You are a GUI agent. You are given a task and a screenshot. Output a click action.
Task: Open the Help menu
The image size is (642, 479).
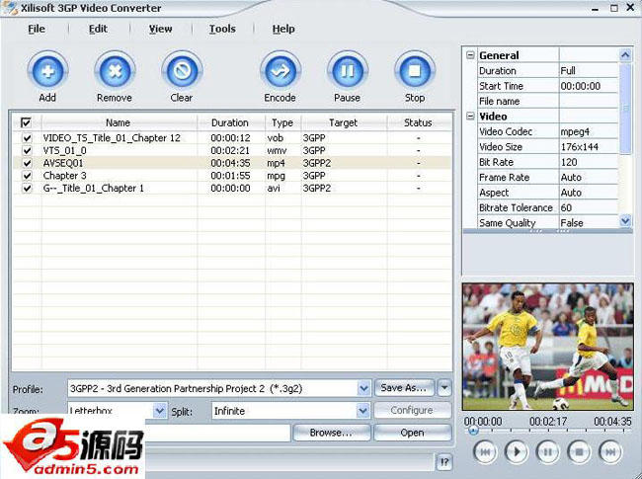283,29
